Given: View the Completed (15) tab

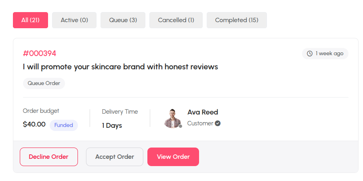Looking at the screenshot, I should click(237, 20).
